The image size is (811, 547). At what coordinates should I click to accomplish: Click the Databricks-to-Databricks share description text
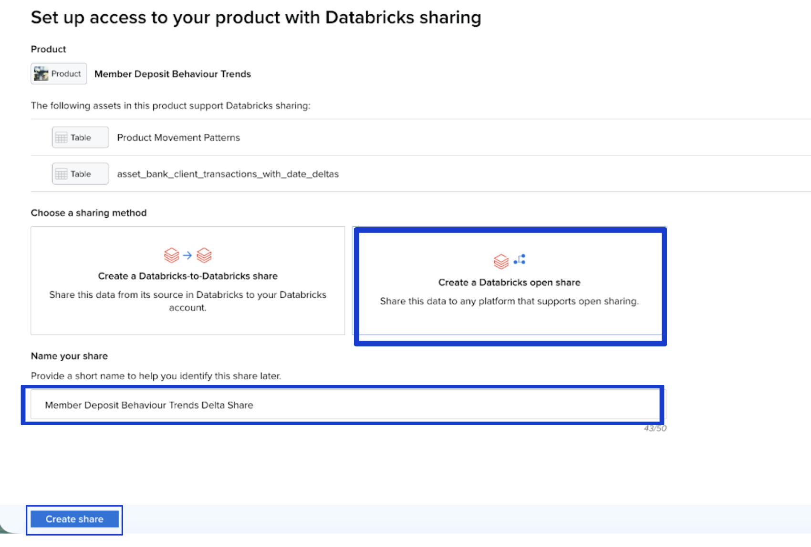tap(187, 301)
